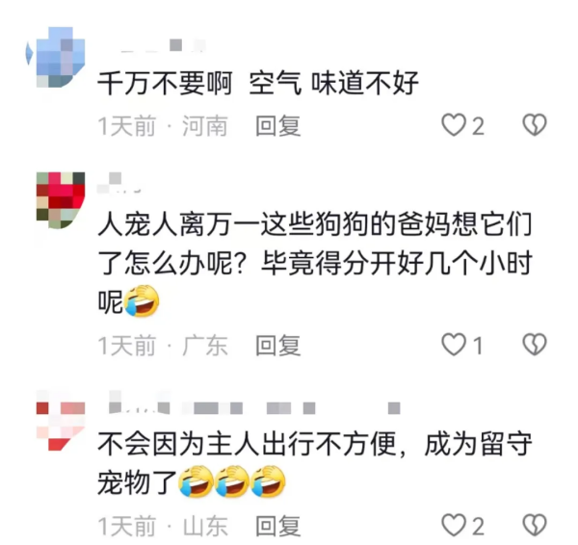Select the comment starting with 不会因为主人出行不方便

(315, 463)
